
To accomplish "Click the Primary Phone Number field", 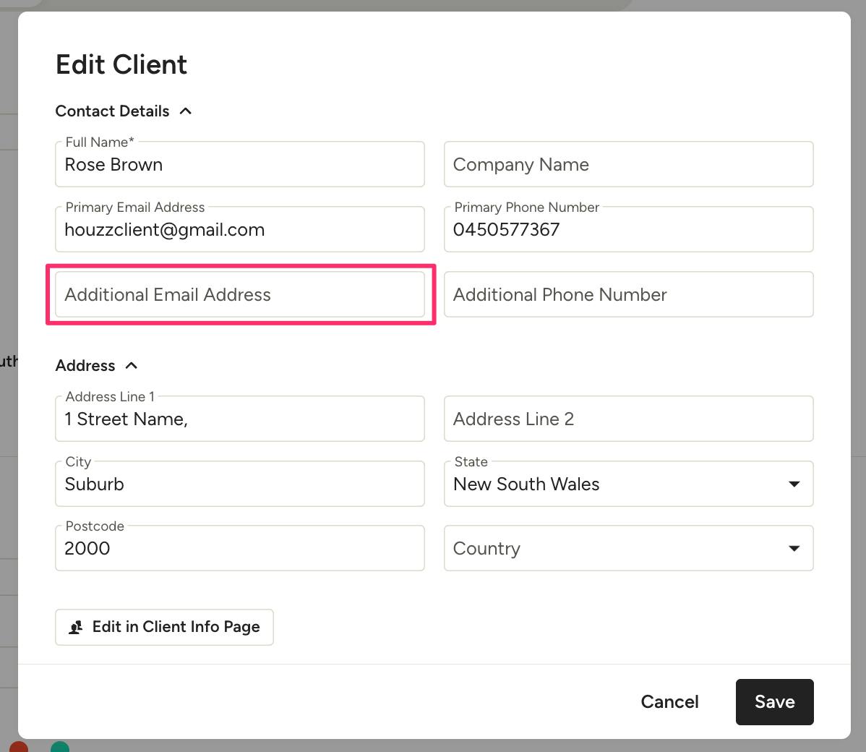I will point(628,229).
